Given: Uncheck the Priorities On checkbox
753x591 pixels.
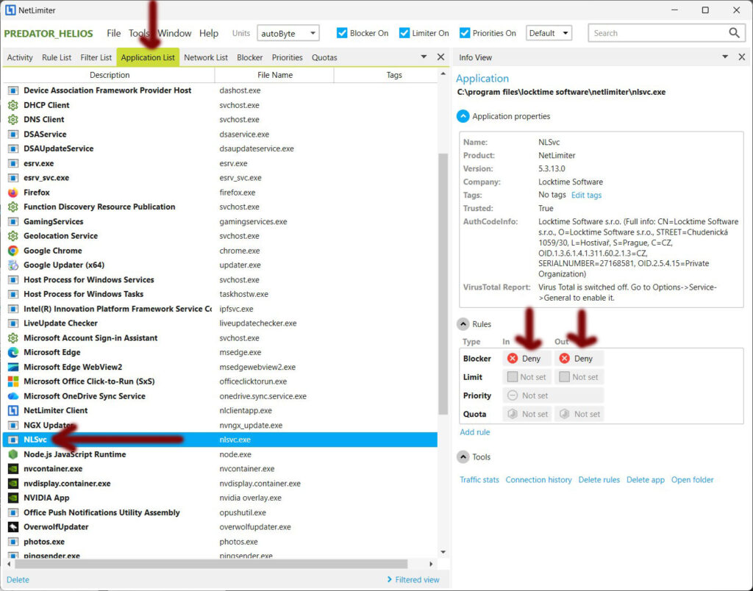Looking at the screenshot, I should (465, 33).
